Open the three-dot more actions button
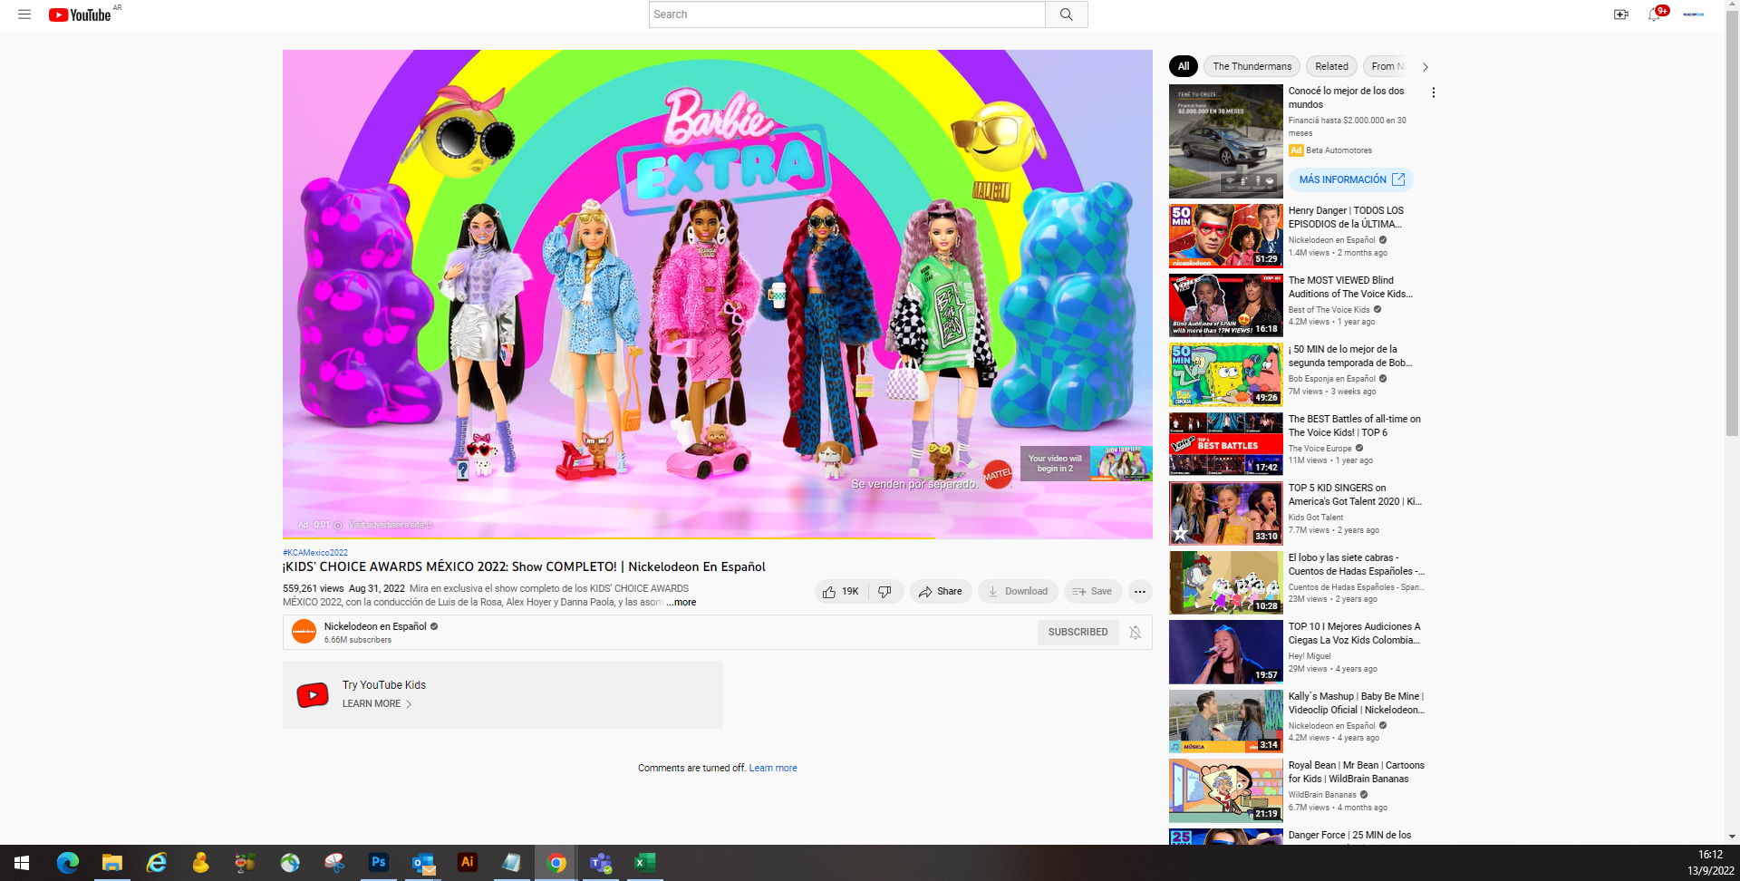 point(1139,592)
